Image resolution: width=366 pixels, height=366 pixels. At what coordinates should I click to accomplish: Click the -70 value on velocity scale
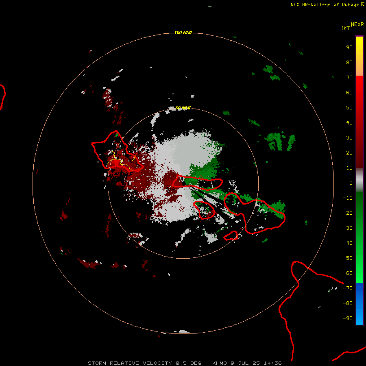[348, 288]
